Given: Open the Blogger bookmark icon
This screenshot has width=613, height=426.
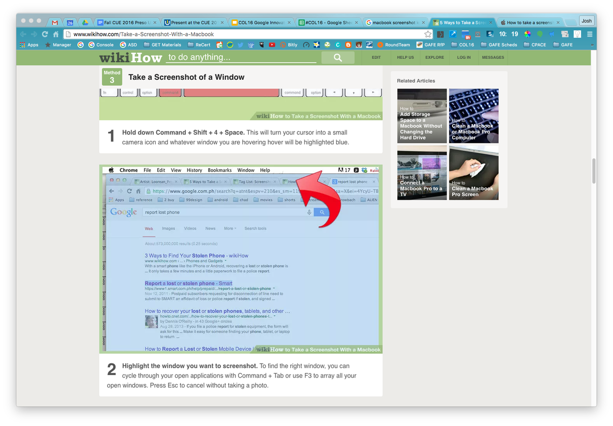Looking at the screenshot, I should [x=348, y=45].
